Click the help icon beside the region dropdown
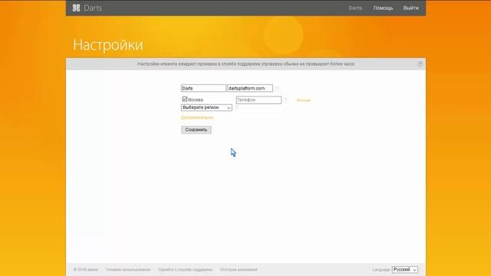Viewport: 491px width, 276px height. pos(236,107)
